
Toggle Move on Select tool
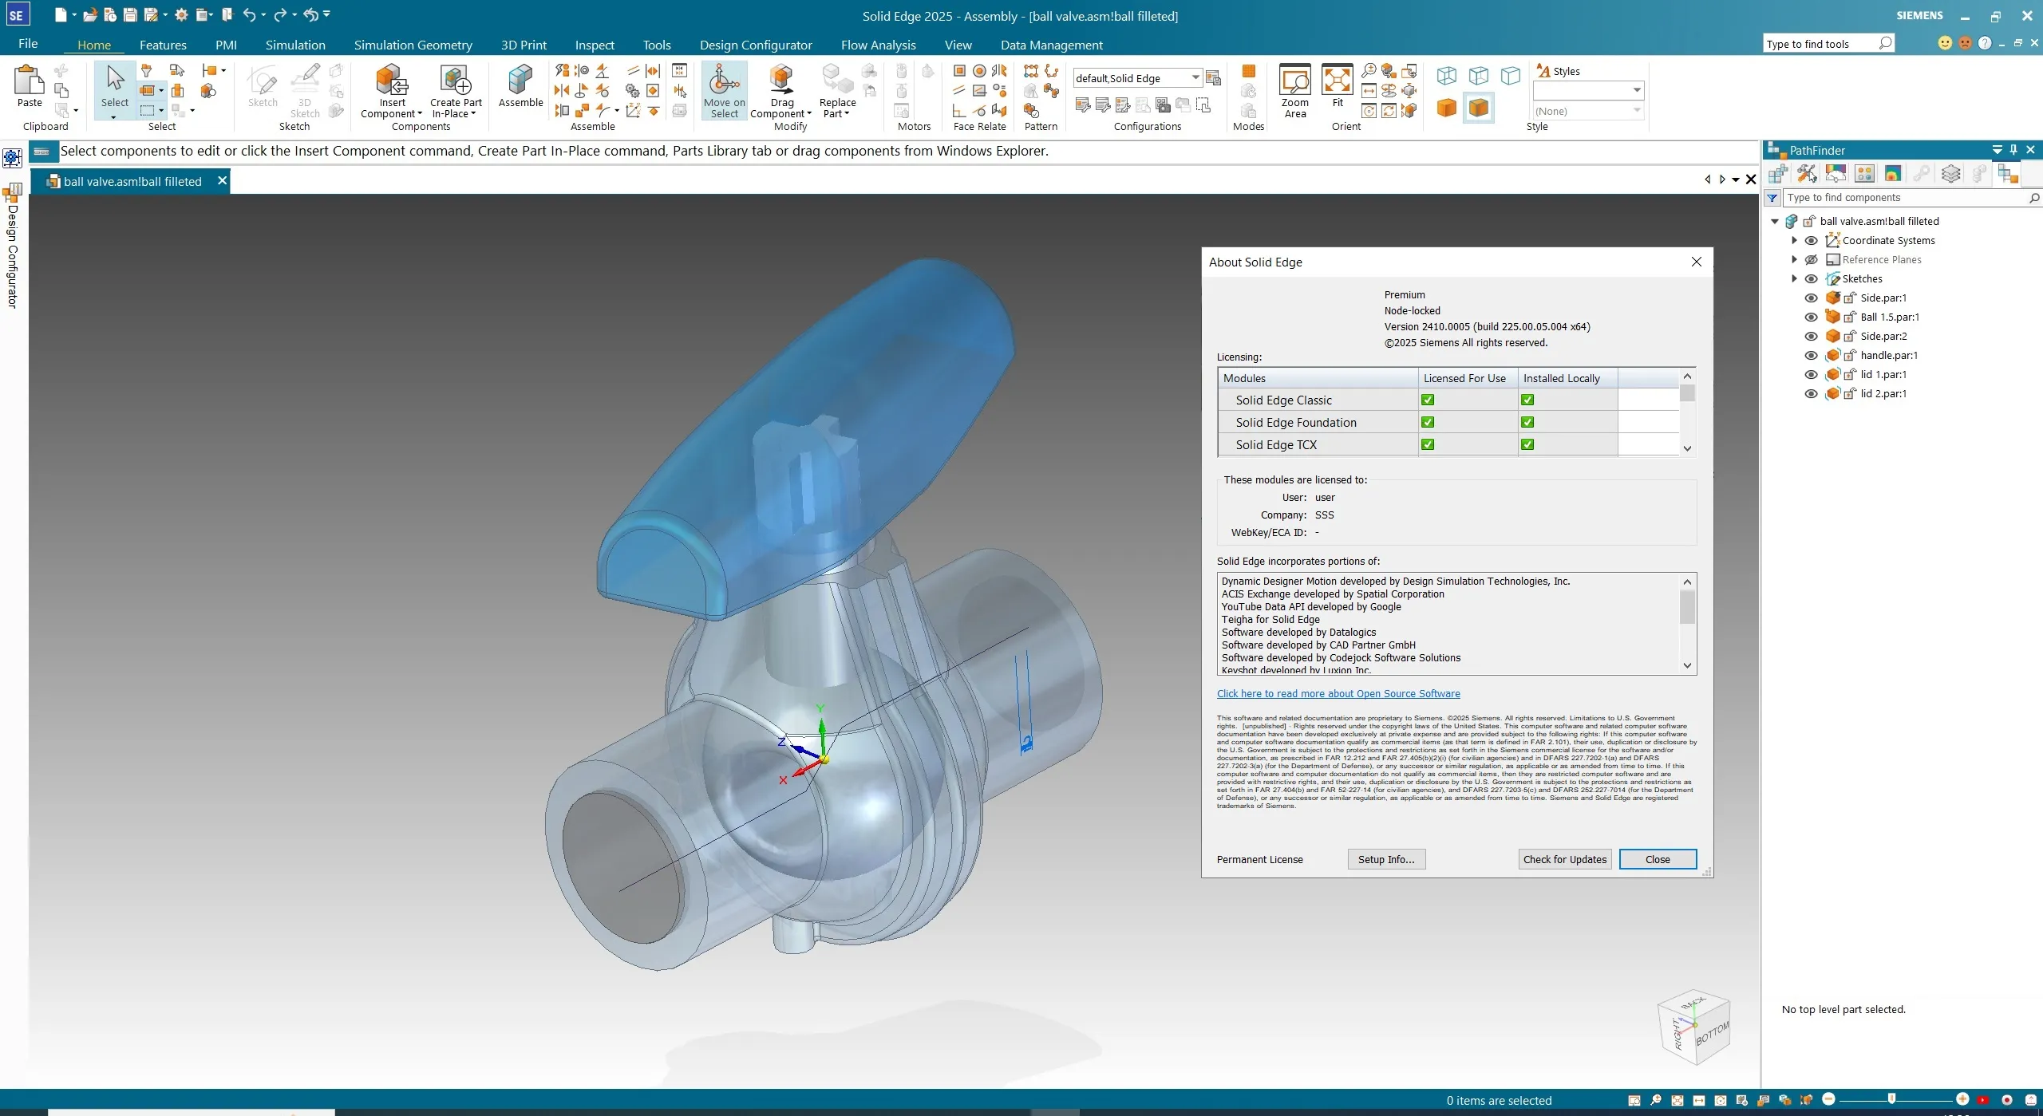pos(724,90)
